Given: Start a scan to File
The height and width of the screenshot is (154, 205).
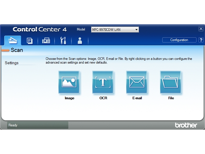Looking at the screenshot, I should (171, 82).
